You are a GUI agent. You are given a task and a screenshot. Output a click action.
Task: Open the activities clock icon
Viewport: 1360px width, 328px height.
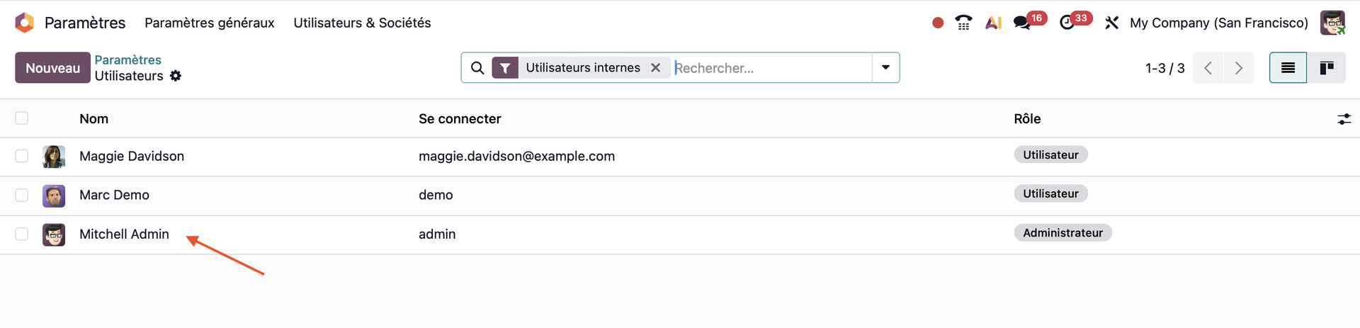coord(1067,23)
